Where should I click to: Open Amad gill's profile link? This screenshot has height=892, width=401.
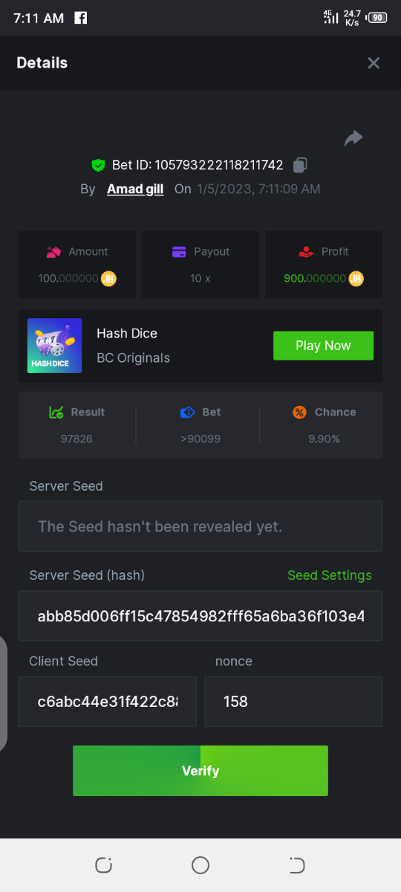click(x=135, y=189)
